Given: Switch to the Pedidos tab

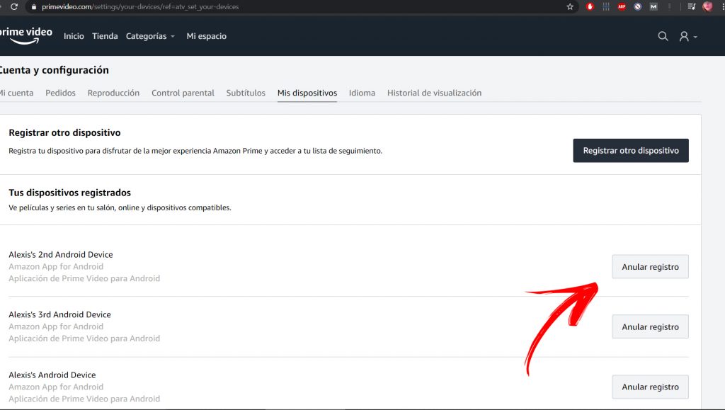Looking at the screenshot, I should (x=61, y=93).
